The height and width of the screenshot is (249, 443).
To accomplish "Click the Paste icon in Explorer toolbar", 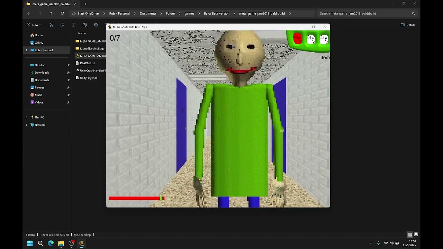I will (73, 25).
